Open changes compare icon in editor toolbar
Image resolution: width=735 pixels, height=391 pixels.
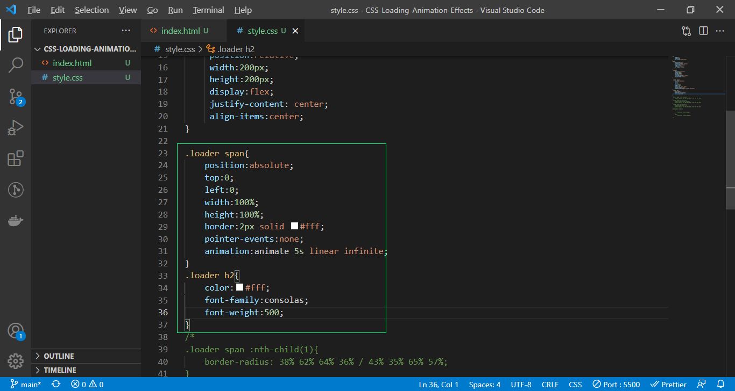click(x=686, y=31)
